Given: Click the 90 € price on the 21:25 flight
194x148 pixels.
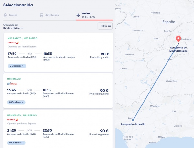Looking at the screenshot, I should tap(104, 131).
